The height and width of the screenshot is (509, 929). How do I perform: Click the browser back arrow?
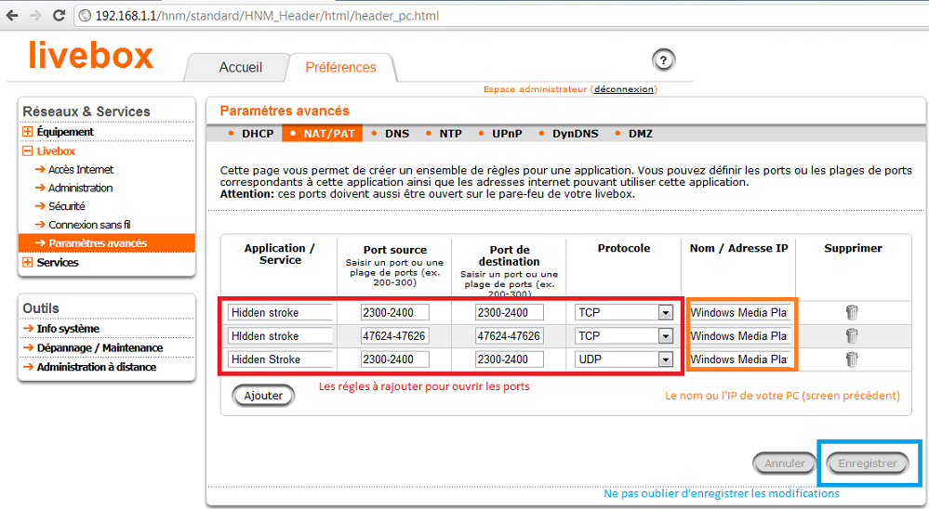12,16
